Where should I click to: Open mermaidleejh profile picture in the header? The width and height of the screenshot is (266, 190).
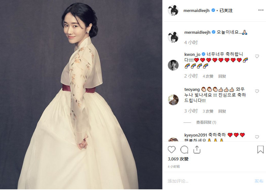click(x=173, y=10)
